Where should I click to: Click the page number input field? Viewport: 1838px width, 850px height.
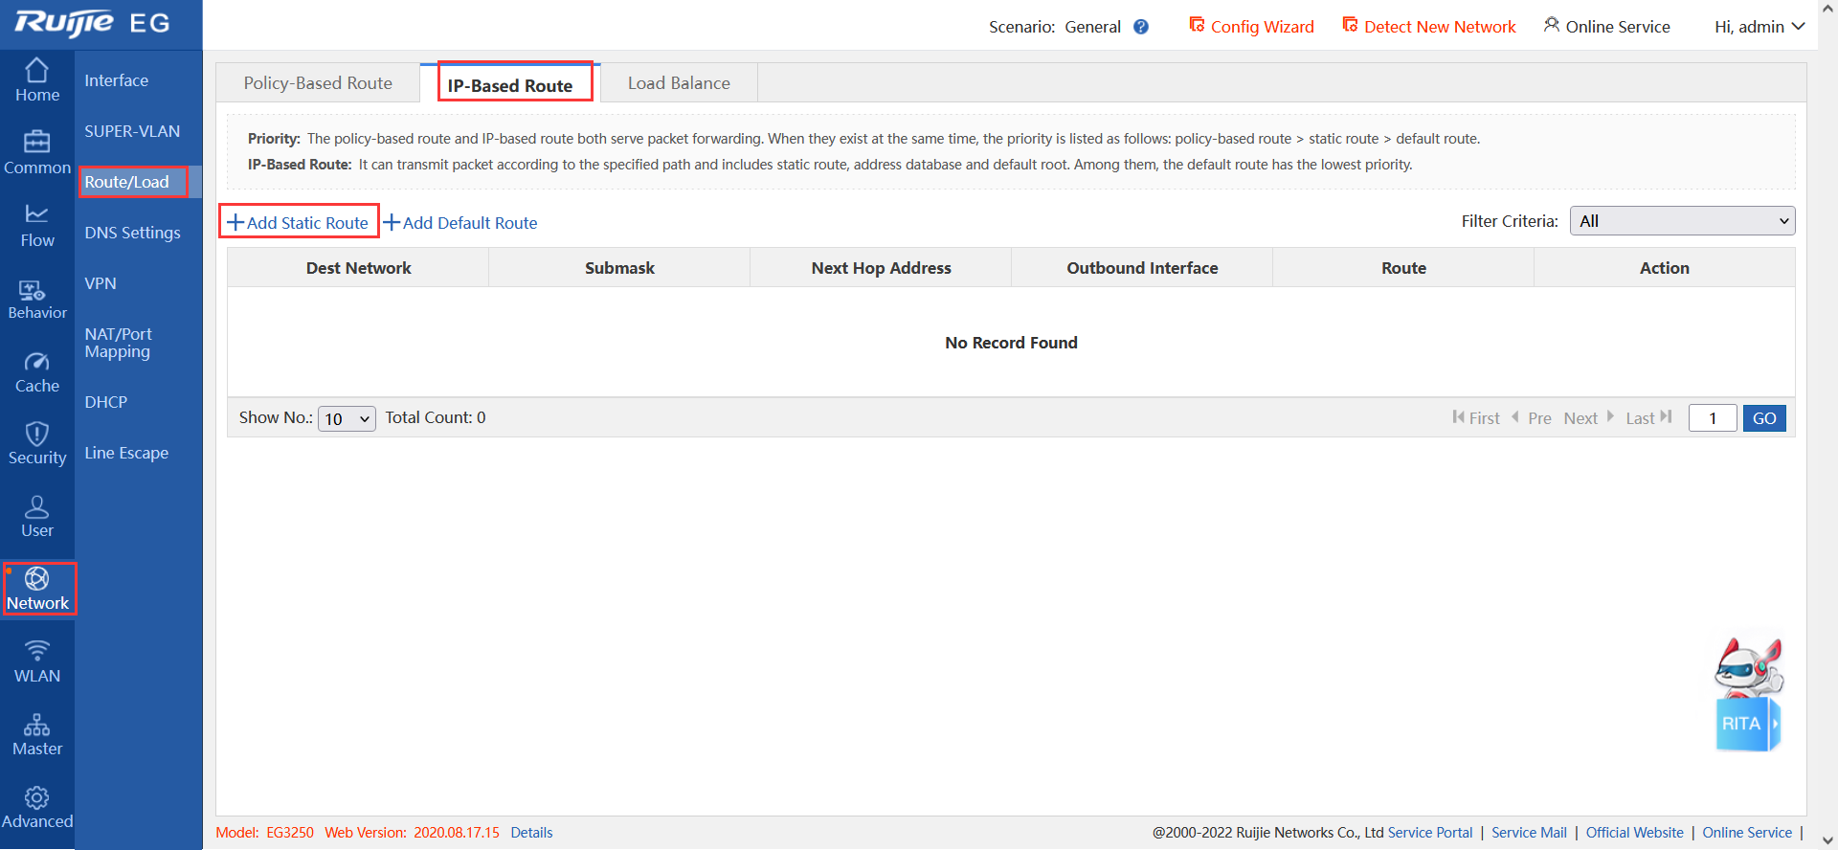click(x=1712, y=418)
